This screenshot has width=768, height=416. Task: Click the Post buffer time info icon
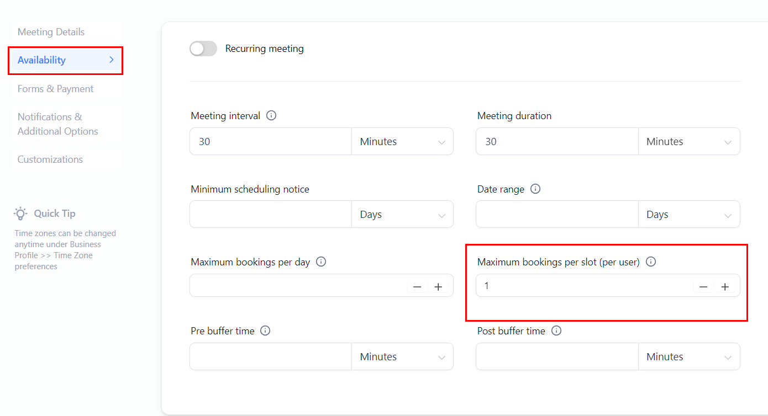point(556,331)
